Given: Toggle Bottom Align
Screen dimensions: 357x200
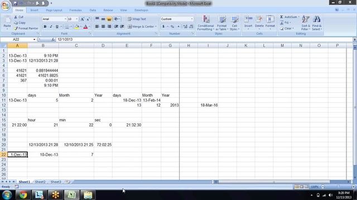Looking at the screenshot, I should point(109,19).
